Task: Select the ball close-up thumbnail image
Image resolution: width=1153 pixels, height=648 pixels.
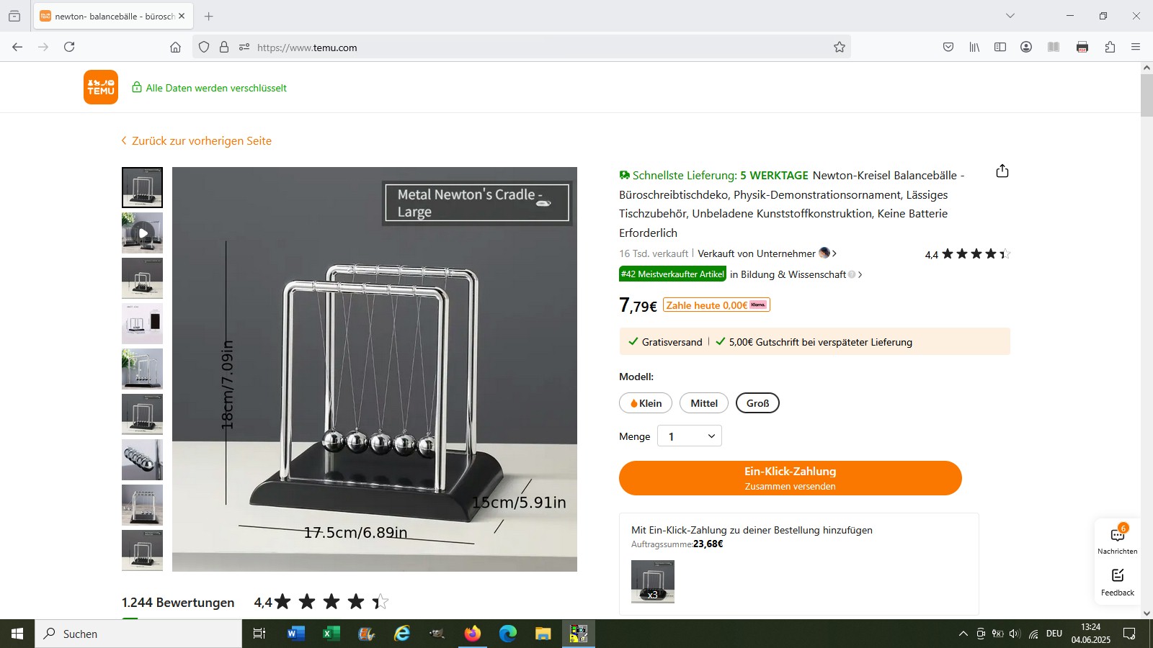Action: click(142, 459)
